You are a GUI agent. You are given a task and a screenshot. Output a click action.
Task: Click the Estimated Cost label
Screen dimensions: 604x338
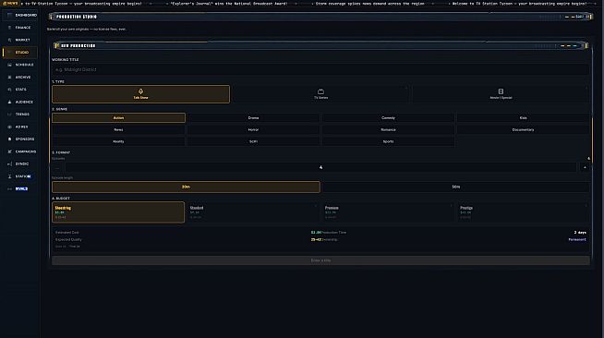(67, 233)
